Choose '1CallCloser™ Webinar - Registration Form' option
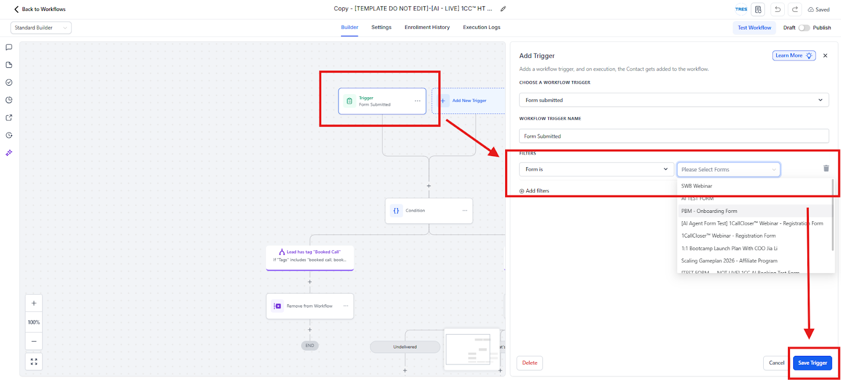The width and height of the screenshot is (841, 380). click(x=754, y=236)
